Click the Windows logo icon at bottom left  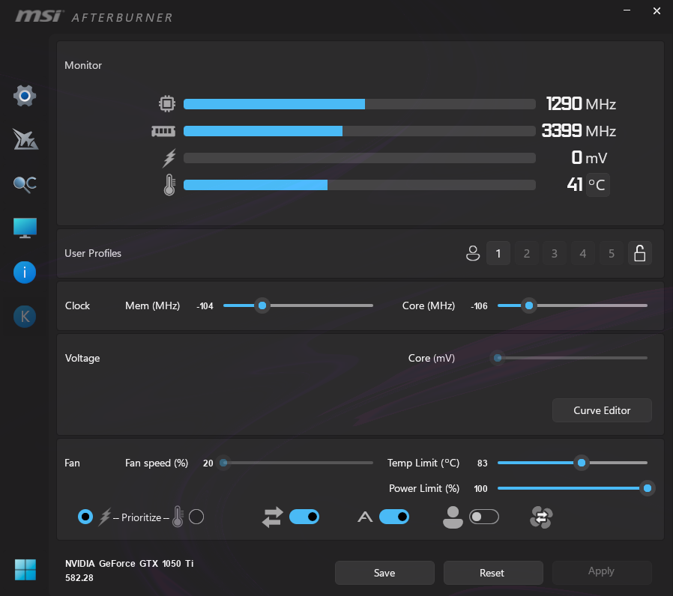point(25,570)
